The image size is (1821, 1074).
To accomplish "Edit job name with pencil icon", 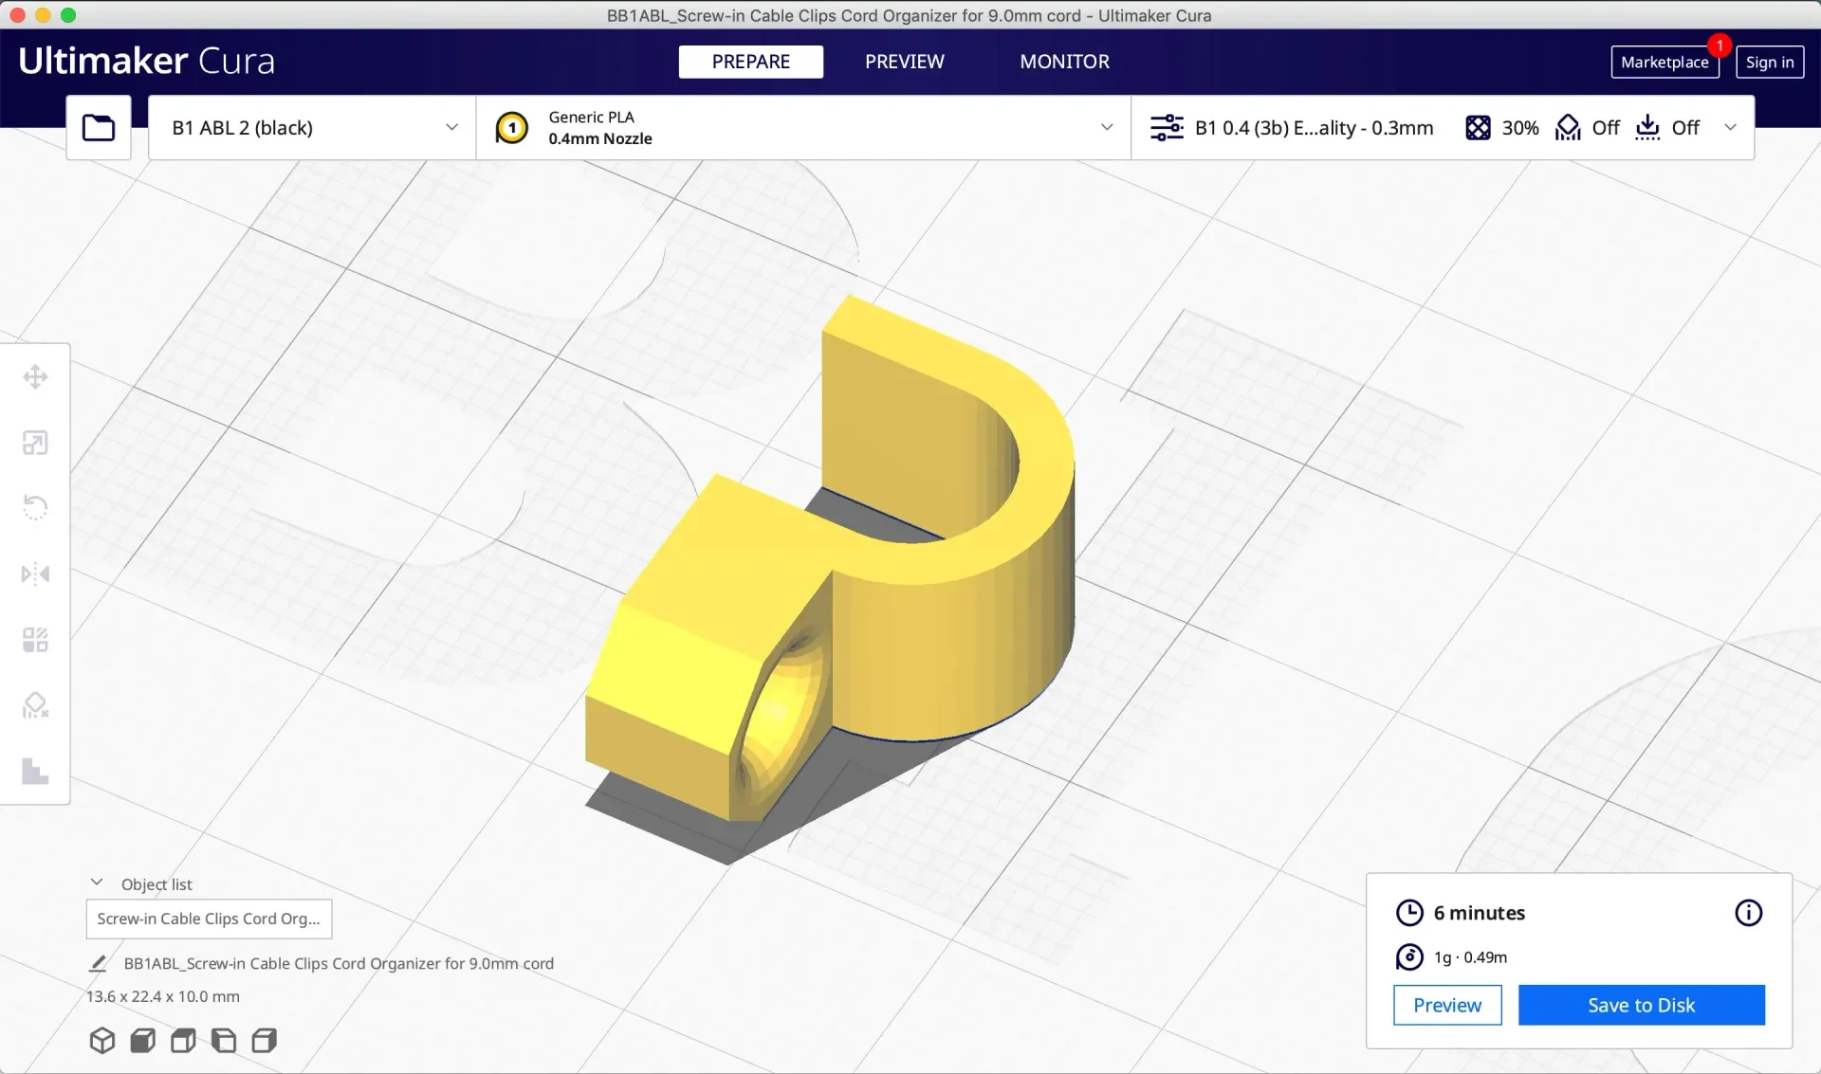I will [98, 964].
